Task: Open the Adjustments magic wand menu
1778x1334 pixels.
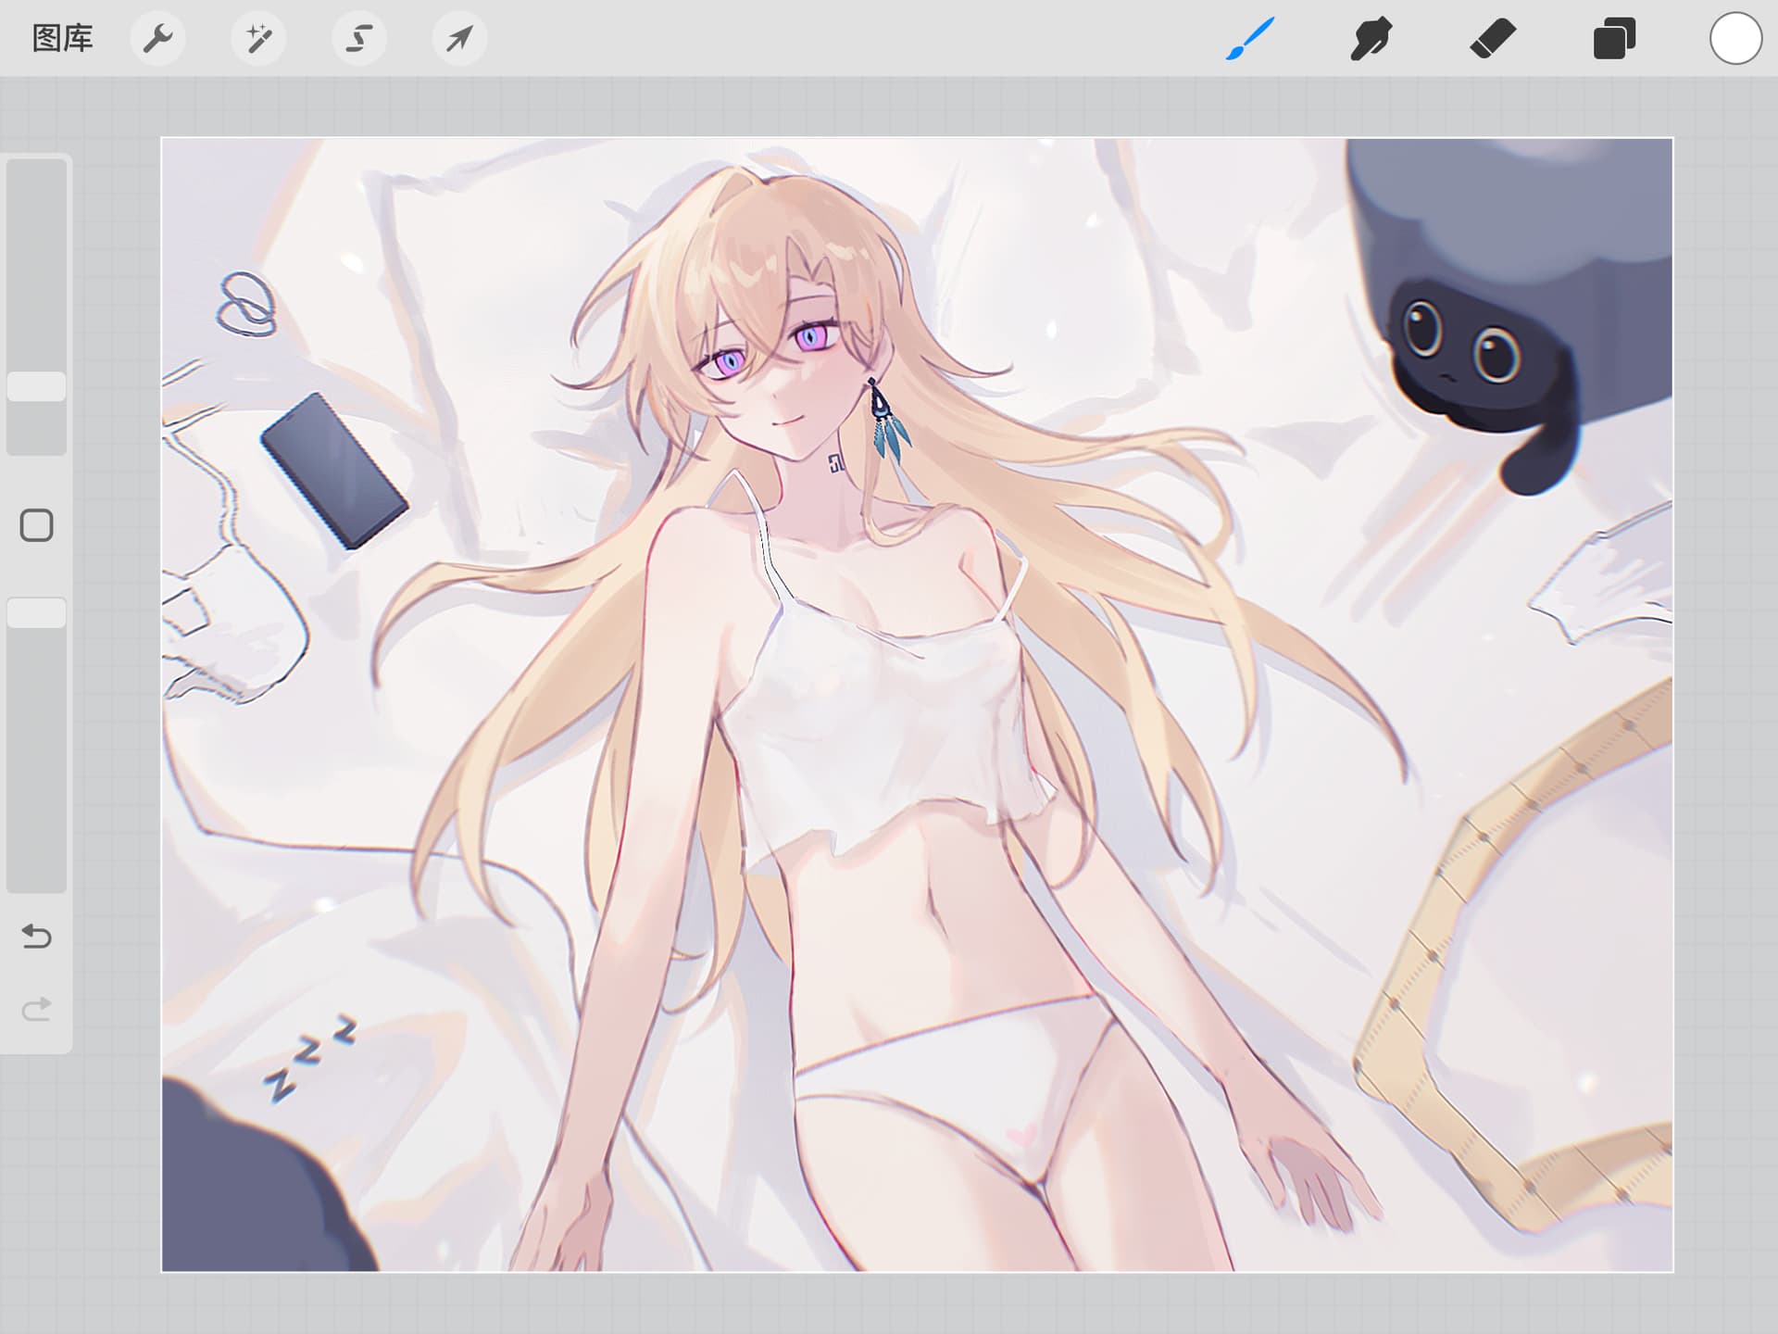Action: (258, 39)
